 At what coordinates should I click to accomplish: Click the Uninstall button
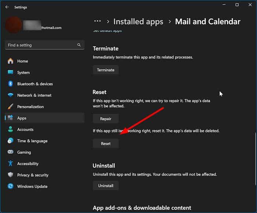(106, 185)
